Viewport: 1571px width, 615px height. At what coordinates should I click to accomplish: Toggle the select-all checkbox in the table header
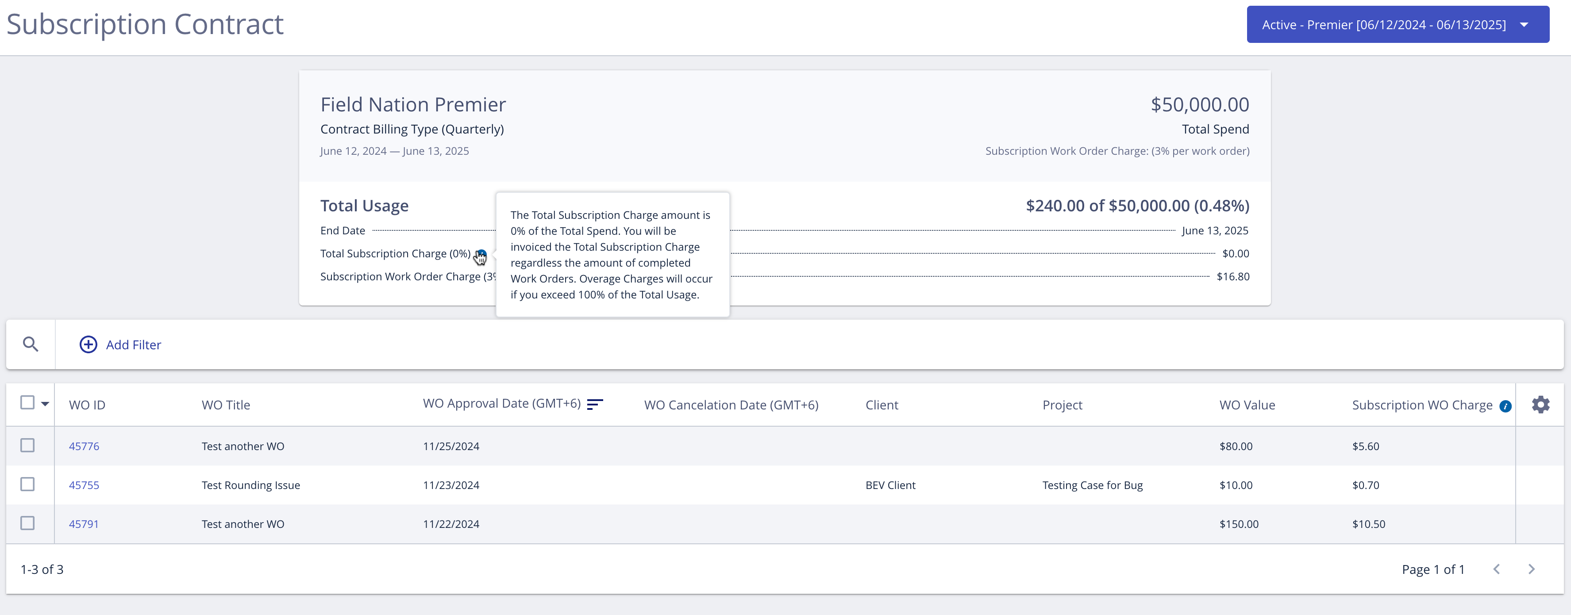coord(26,402)
